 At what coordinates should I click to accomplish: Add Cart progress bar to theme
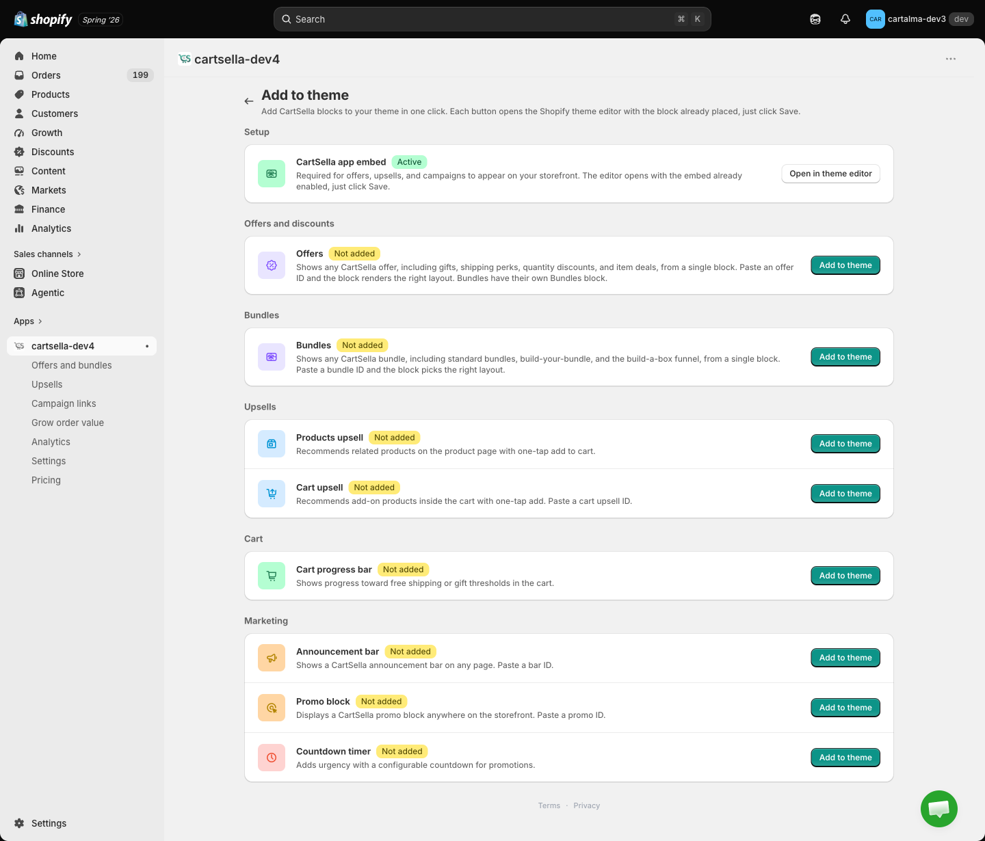845,576
